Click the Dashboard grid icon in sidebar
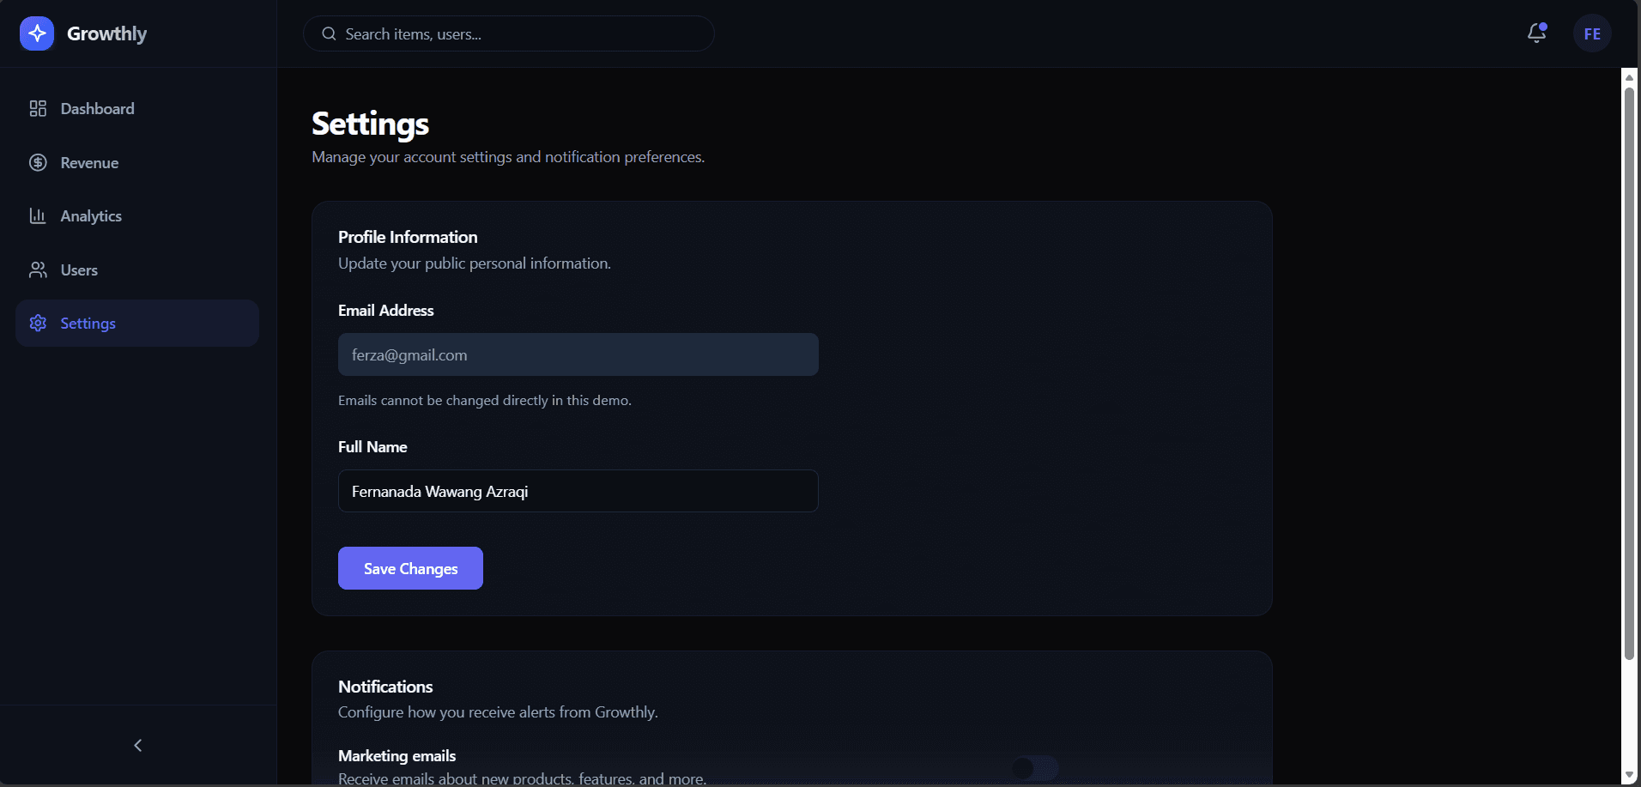Screen dimensions: 1641x787 point(38,109)
